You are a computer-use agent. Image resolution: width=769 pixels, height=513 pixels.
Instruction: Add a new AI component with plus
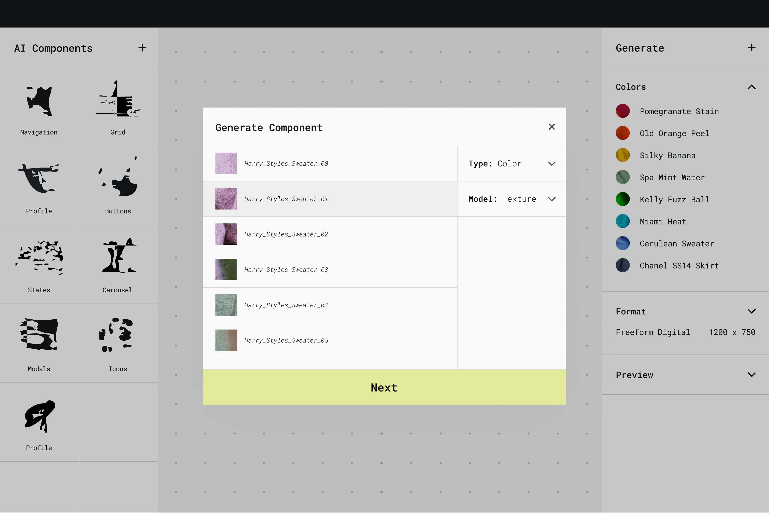point(142,48)
